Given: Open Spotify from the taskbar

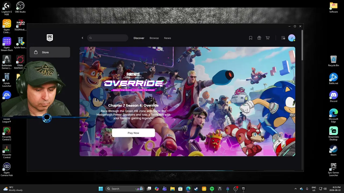Looking at the screenshot, I should pyautogui.click(x=212, y=189).
